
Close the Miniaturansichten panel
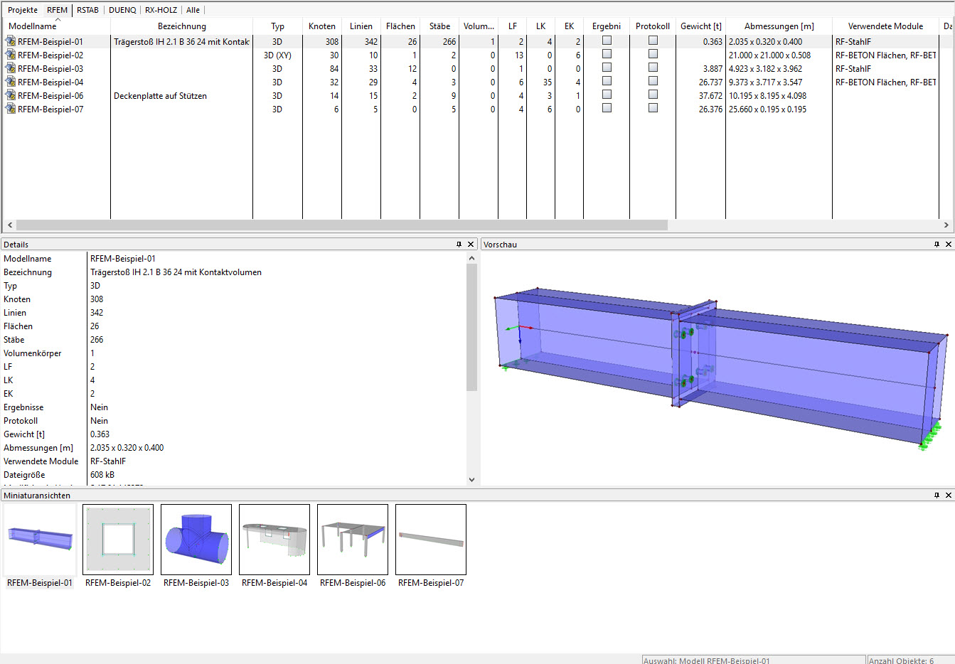click(948, 495)
